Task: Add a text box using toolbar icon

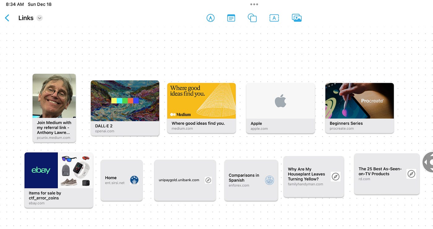Action: click(x=274, y=18)
